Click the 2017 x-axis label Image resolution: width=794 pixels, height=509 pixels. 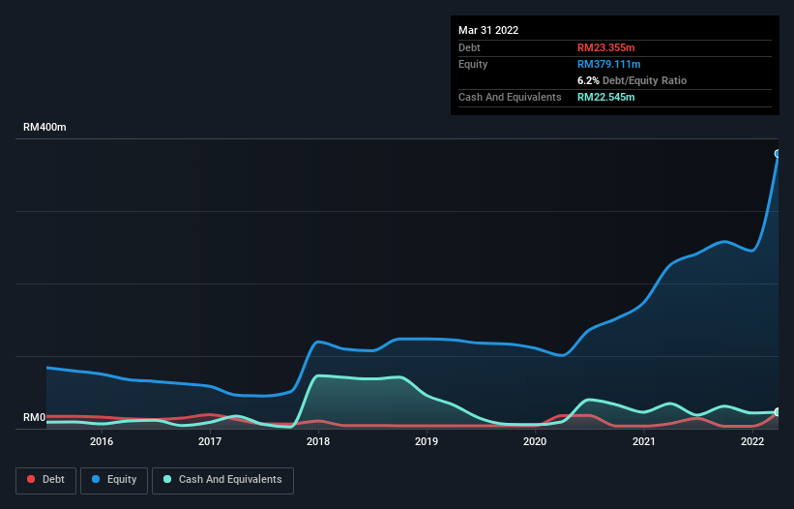coord(210,441)
